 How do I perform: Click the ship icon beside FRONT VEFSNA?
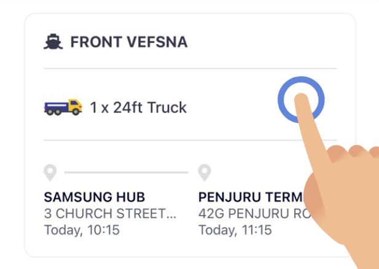(x=53, y=42)
